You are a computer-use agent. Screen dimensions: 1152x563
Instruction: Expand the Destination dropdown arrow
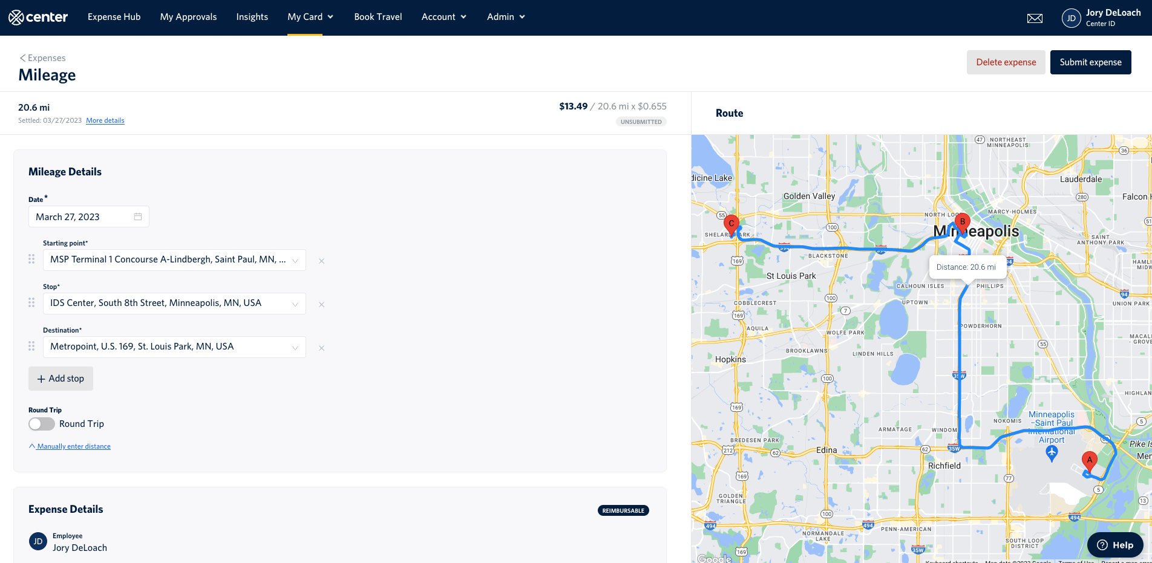pos(295,348)
